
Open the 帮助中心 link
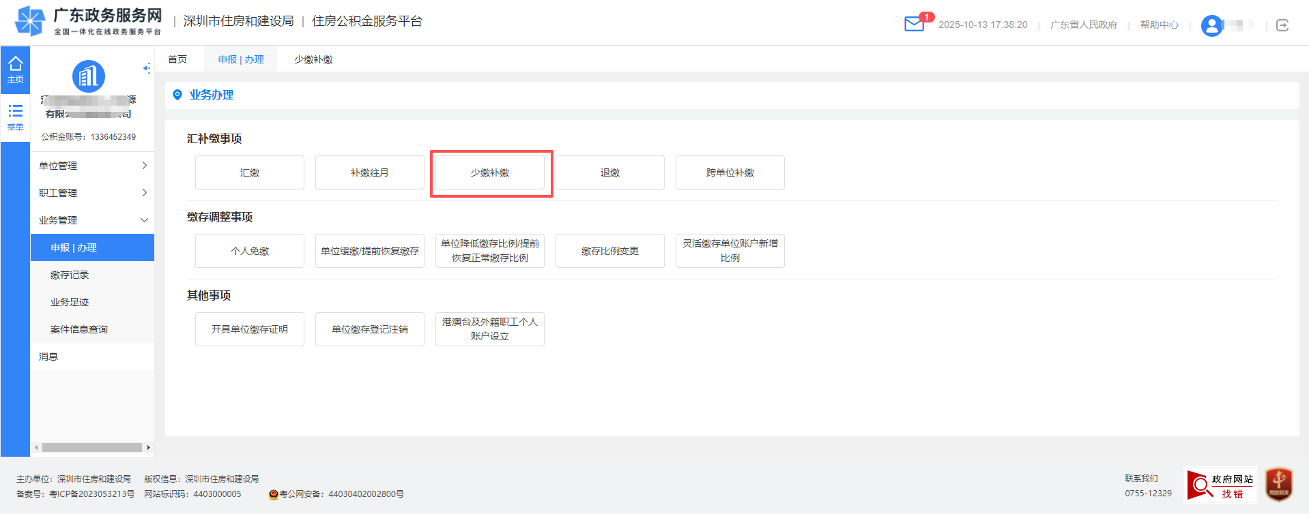click(1160, 25)
